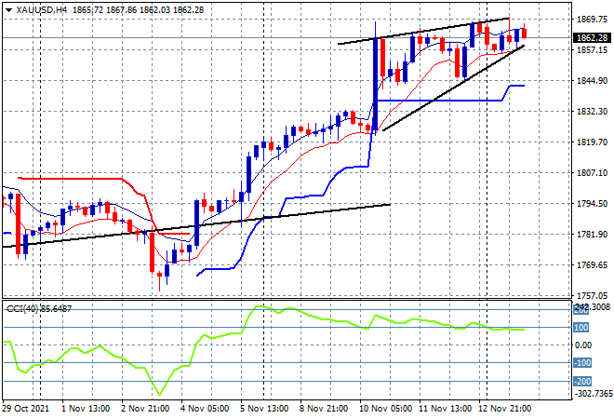Click the 1844.90 price scale label
This screenshot has height=419, width=614.
(x=592, y=81)
